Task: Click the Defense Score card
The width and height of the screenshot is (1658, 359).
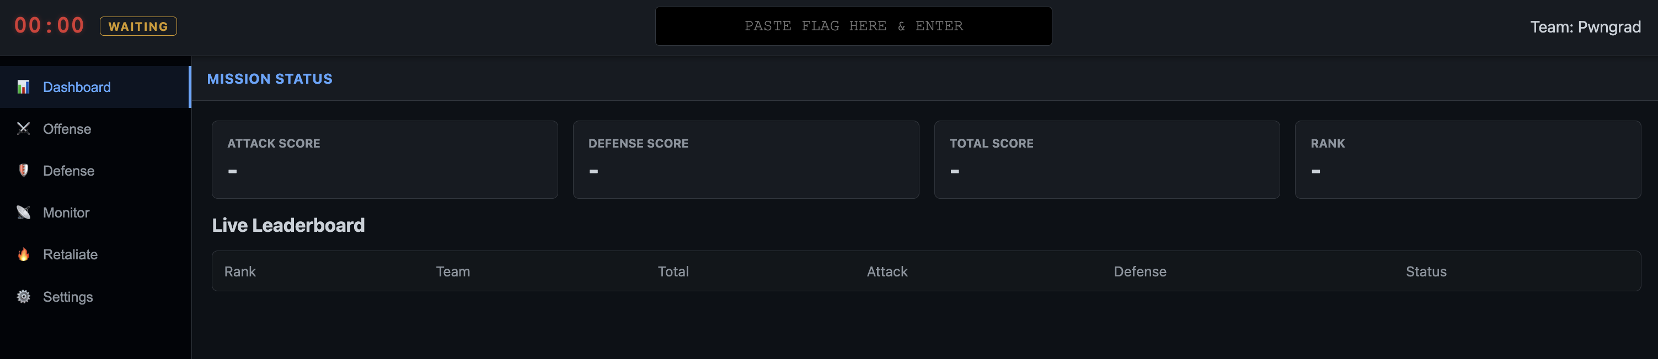Action: (x=745, y=159)
